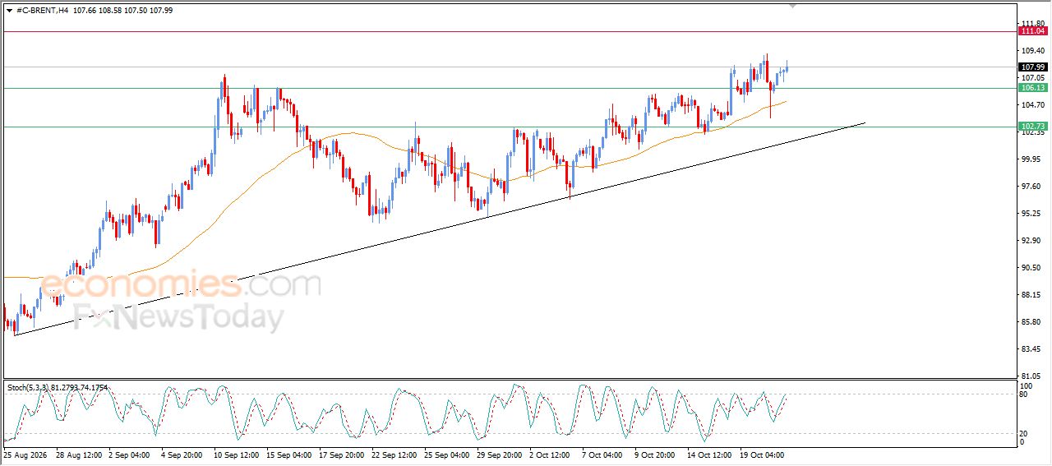
Task: Click the black 107.99 current price tag
Action: 1032,67
